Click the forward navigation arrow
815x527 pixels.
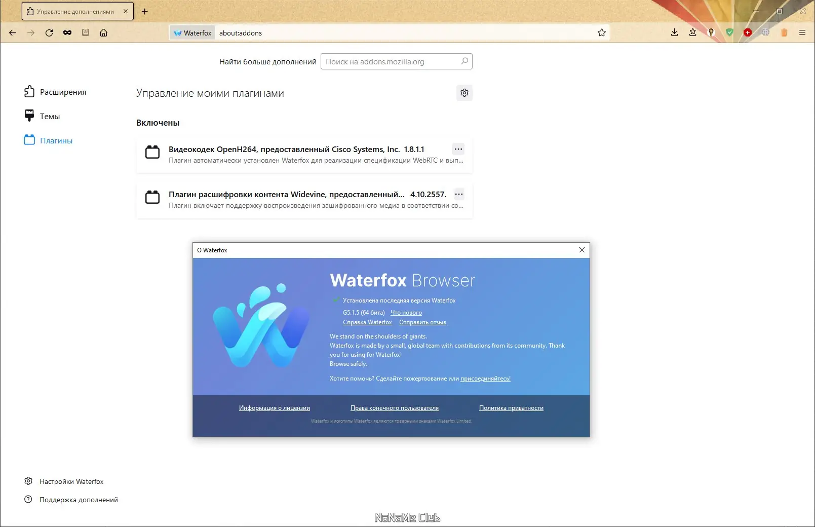click(x=31, y=33)
